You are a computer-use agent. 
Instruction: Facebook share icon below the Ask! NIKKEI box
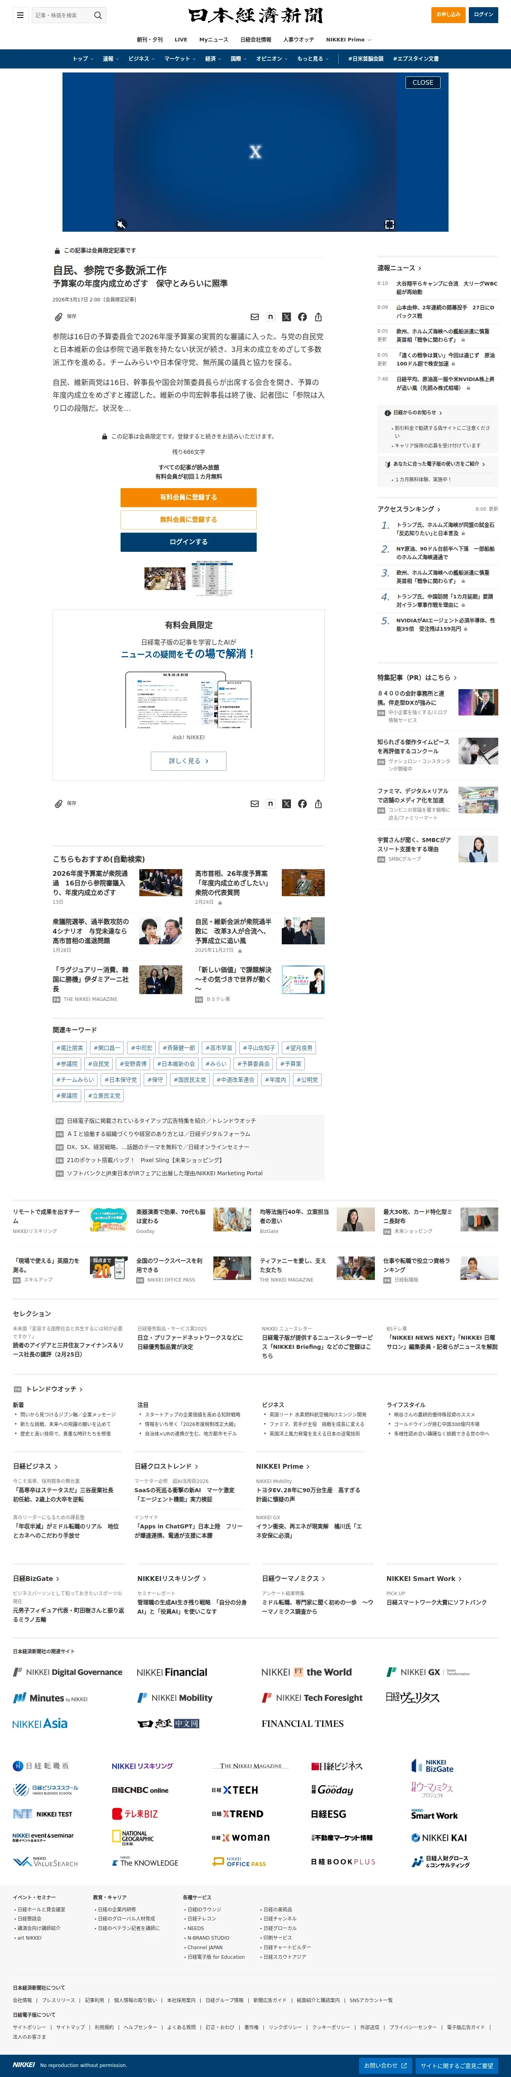click(x=302, y=804)
